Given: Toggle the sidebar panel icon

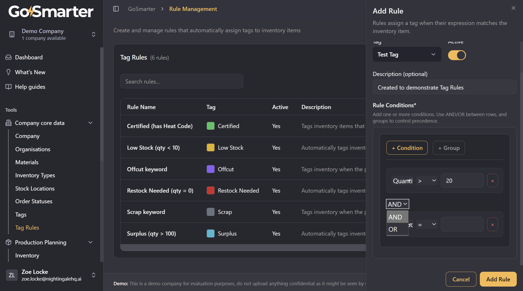Looking at the screenshot, I should [116, 9].
